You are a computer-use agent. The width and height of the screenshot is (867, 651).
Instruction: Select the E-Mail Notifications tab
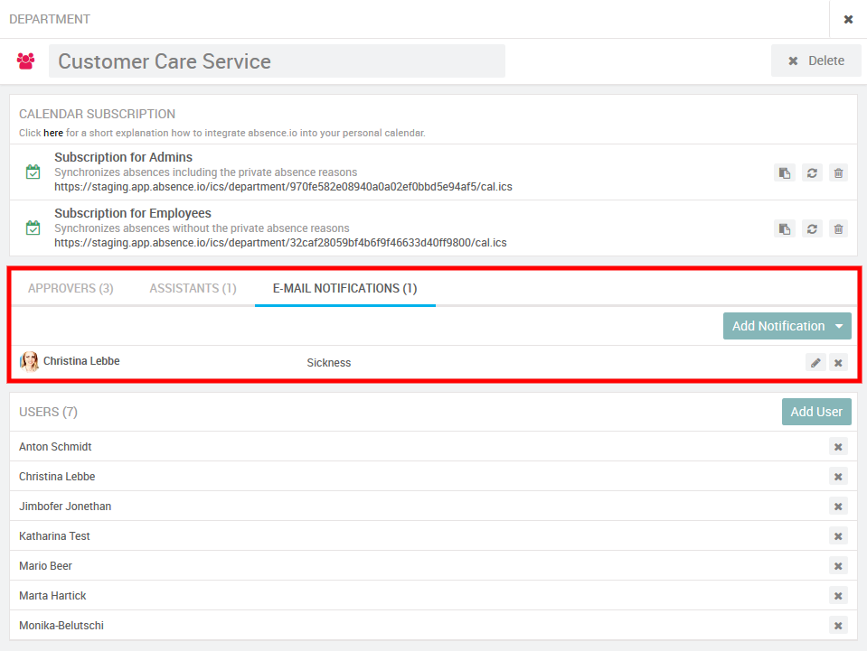344,288
